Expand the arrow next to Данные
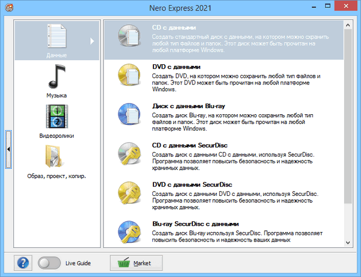361x277 pixels. click(92, 41)
